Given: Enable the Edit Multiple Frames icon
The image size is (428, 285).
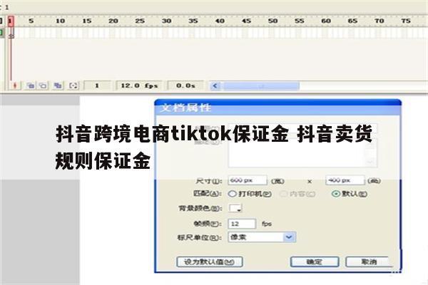Looking at the screenshot, I should pyautogui.click(x=58, y=85).
